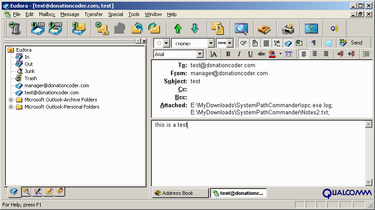
Task: Open the Mailbox menu
Action: [47, 14]
